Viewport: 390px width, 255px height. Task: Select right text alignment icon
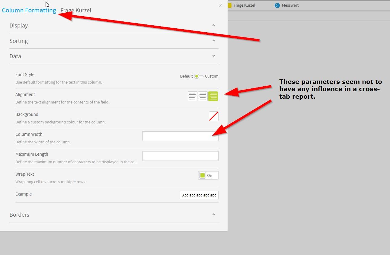(x=213, y=96)
